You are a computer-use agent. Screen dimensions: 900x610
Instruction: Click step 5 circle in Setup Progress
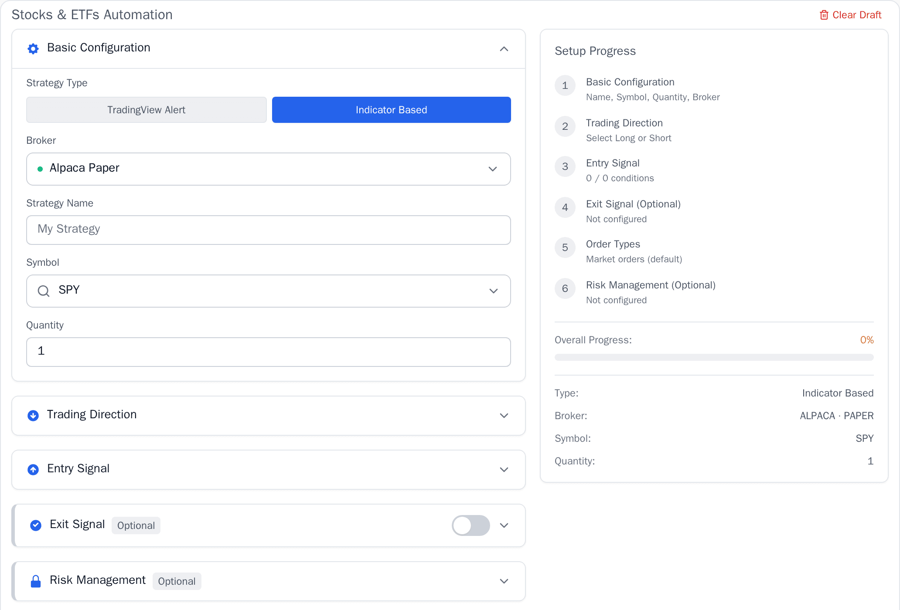(x=565, y=247)
